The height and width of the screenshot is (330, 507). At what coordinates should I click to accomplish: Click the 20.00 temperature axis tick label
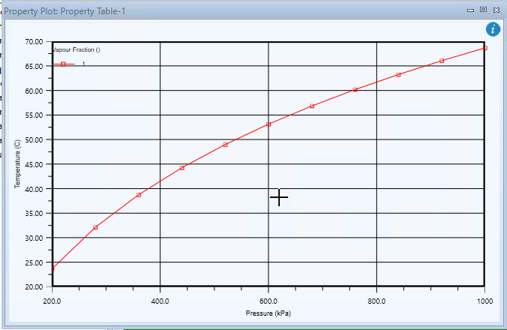[x=35, y=286]
